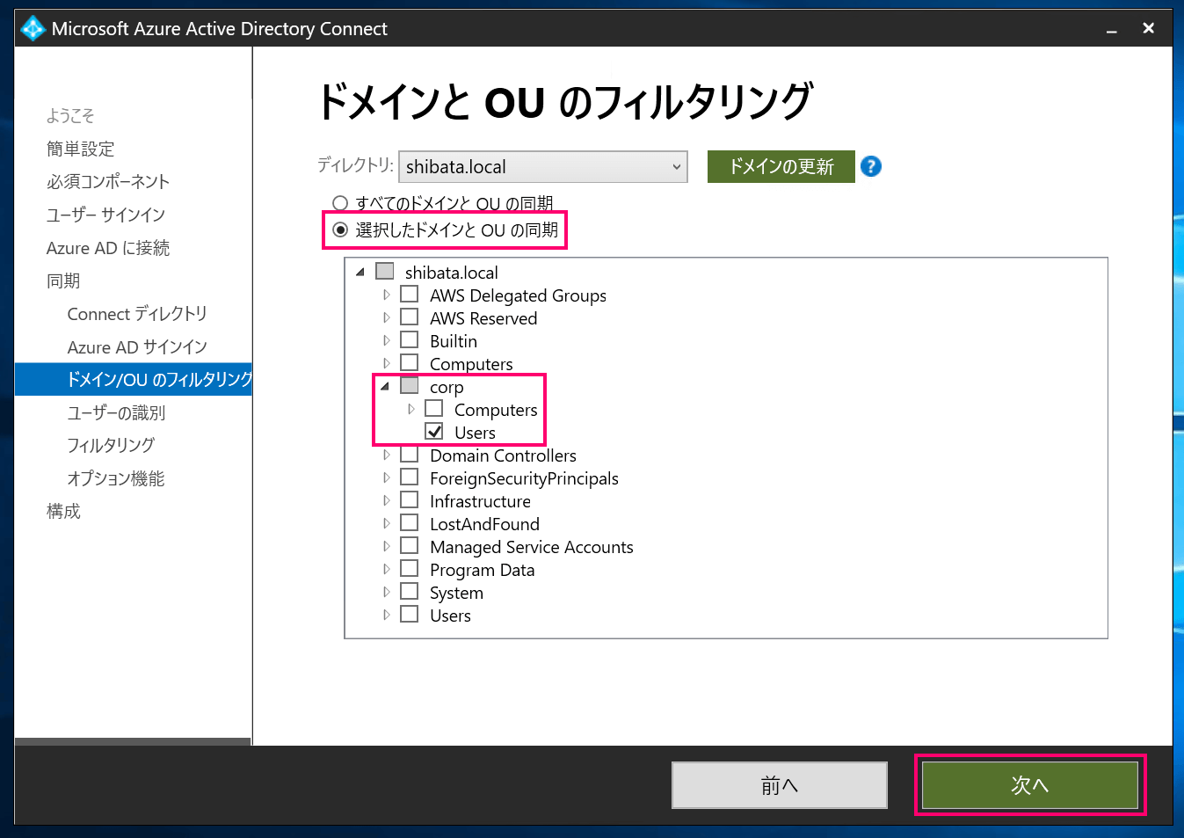The image size is (1184, 838).
Task: Click the blue help question mark icon
Action: click(x=870, y=166)
